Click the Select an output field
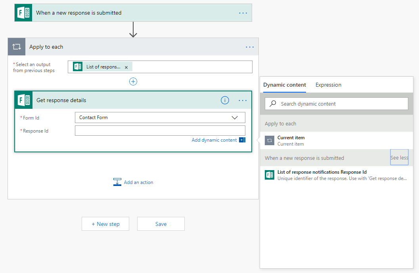 (160, 67)
